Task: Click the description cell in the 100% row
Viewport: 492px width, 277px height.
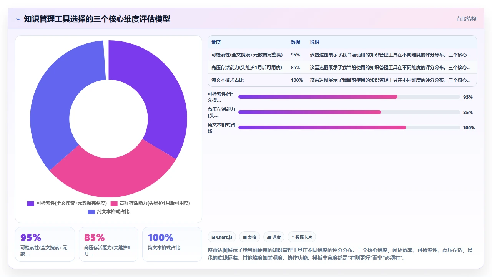Action: point(391,80)
